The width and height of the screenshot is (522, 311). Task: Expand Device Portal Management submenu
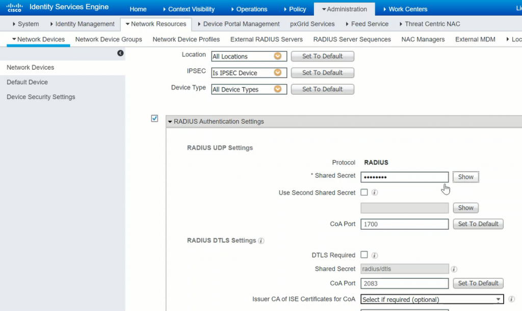point(239,24)
